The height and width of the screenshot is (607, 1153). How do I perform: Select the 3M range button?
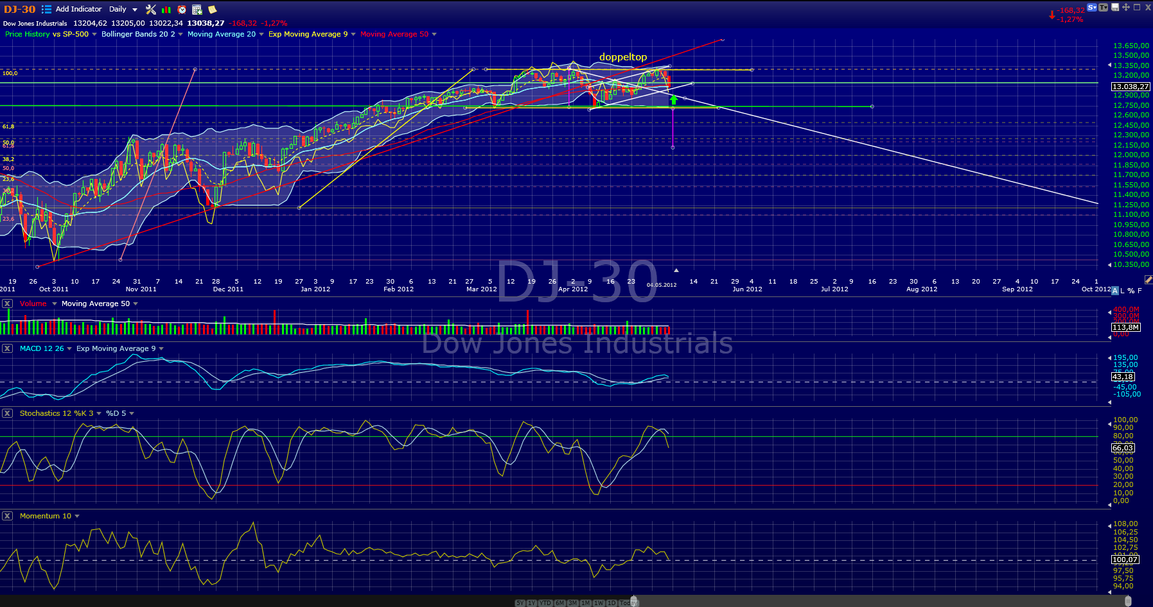coord(572,603)
